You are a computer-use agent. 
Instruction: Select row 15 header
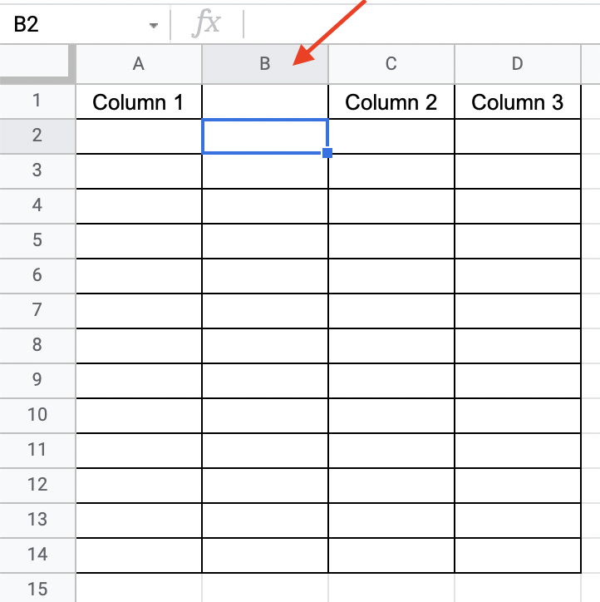[x=37, y=589]
